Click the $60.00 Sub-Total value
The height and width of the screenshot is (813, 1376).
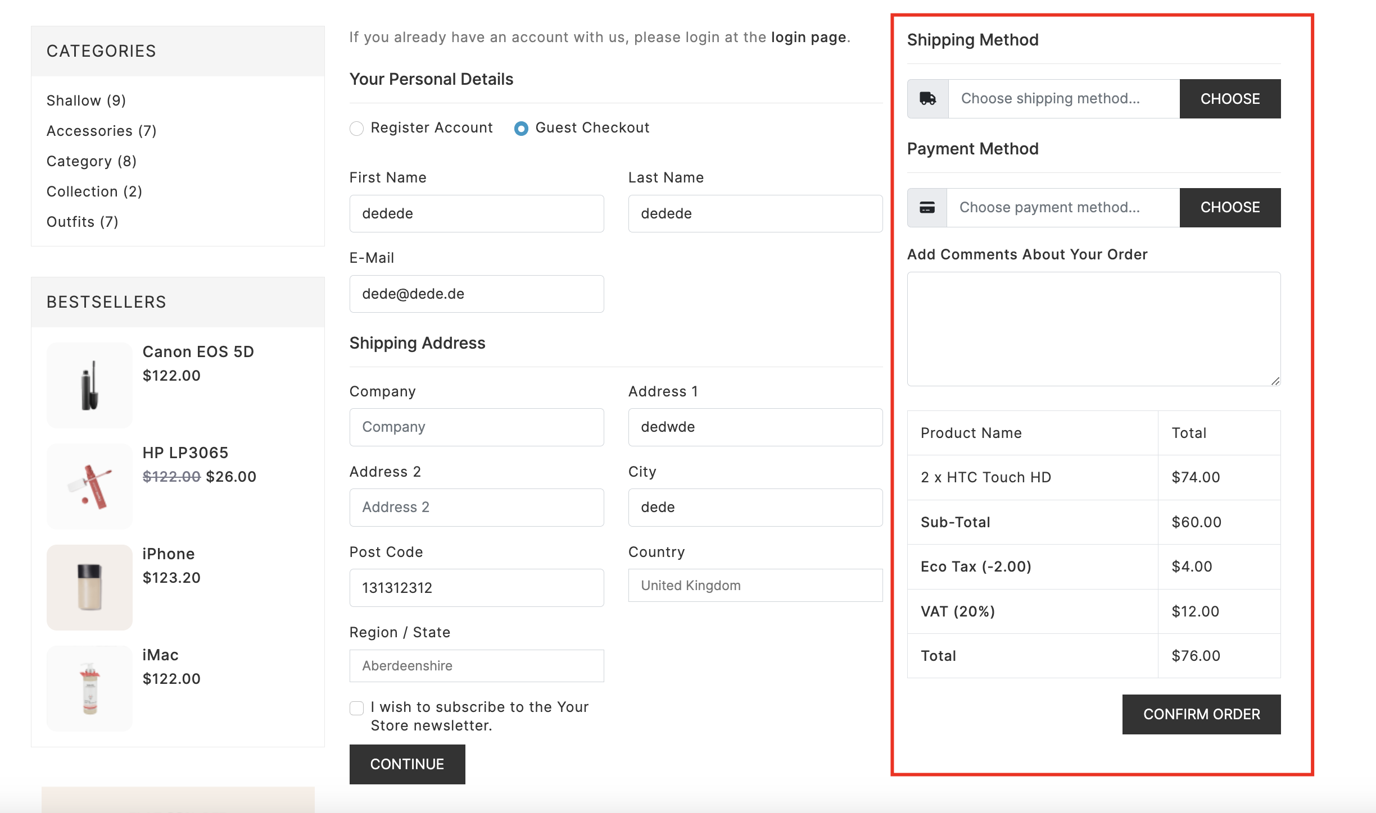tap(1196, 522)
